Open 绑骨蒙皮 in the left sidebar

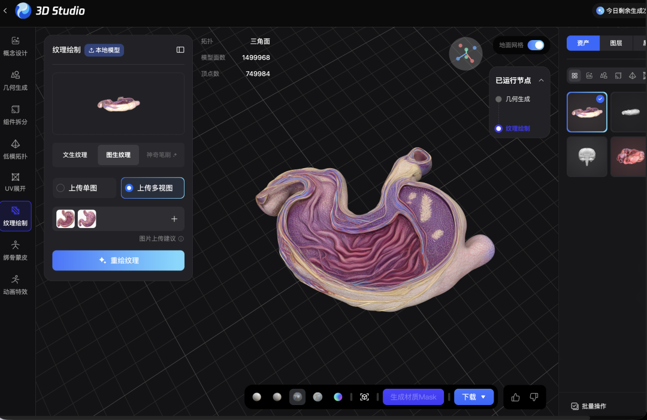(15, 251)
